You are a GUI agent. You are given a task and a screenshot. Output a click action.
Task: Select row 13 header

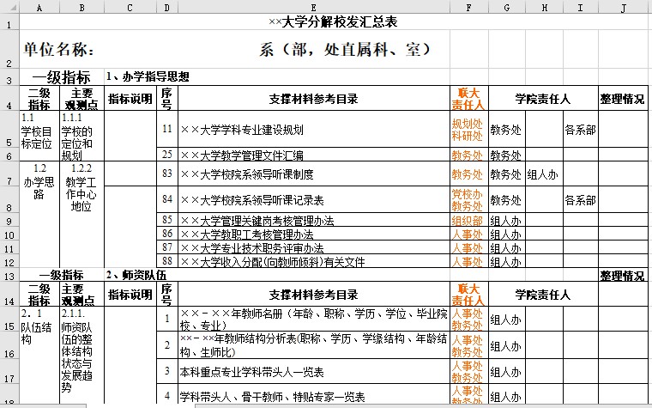pyautogui.click(x=9, y=276)
